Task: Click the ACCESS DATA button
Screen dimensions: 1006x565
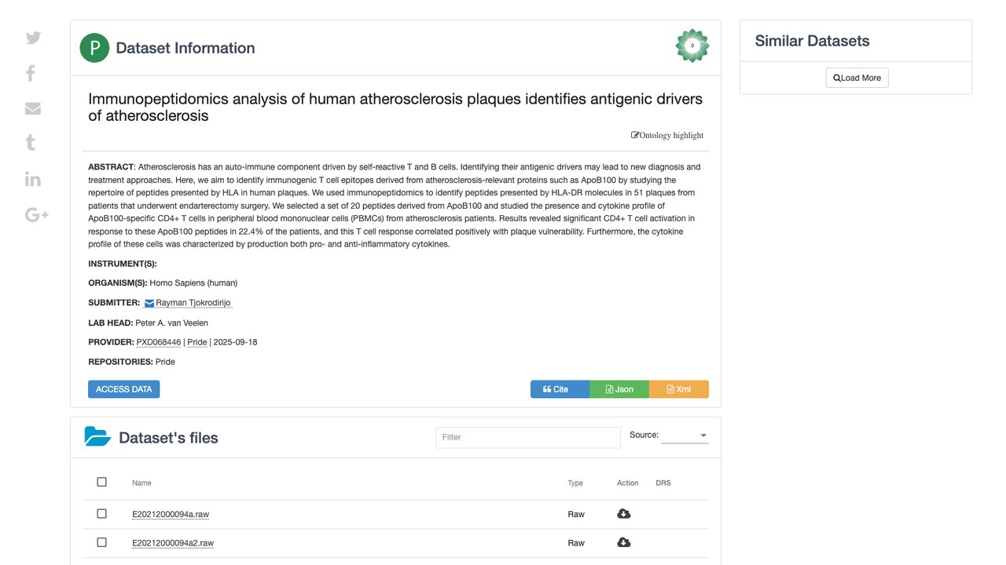Action: (124, 389)
